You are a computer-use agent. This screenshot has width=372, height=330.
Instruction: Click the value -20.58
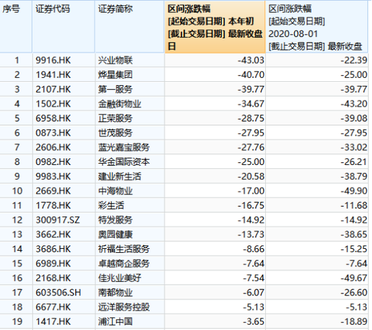(251, 176)
